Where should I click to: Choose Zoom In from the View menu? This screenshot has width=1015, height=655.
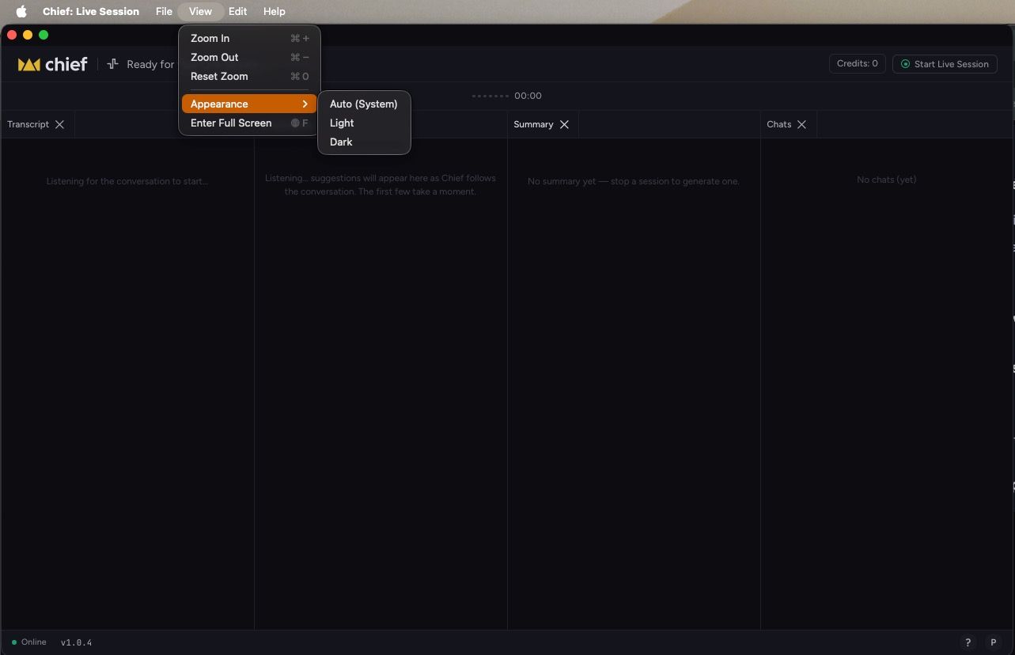pyautogui.click(x=249, y=38)
